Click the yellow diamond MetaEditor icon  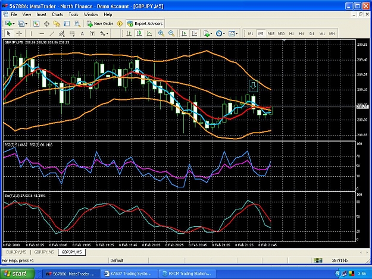tap(120, 23)
